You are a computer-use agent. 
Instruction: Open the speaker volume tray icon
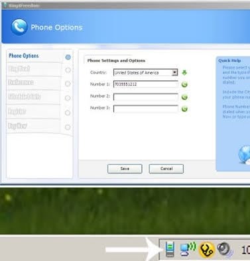(x=225, y=250)
